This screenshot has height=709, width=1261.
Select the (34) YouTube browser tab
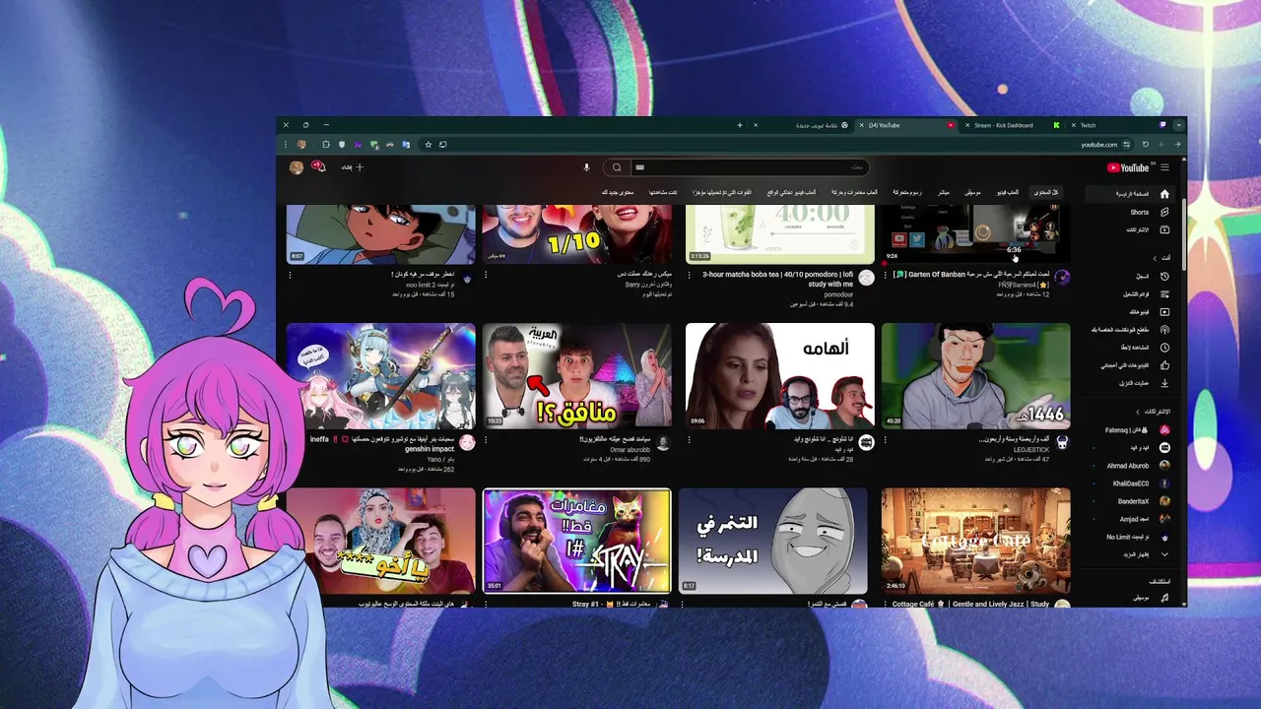(x=906, y=125)
